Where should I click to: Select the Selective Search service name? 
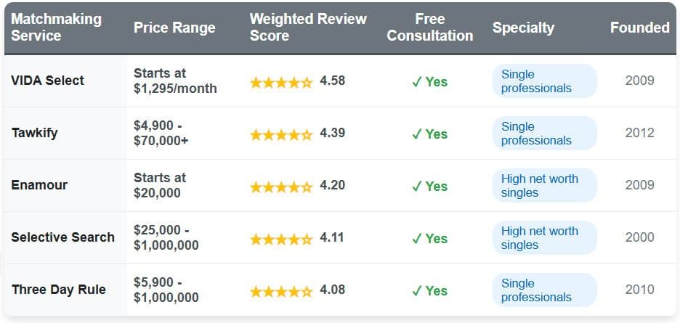point(62,237)
